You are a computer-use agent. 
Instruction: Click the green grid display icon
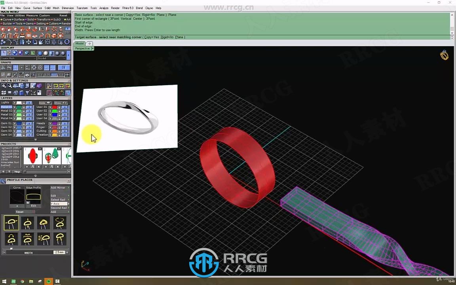33,53
